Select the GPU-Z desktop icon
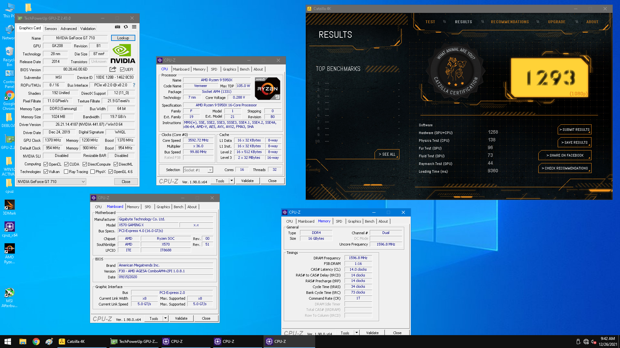The width and height of the screenshot is (620, 348). pyautogui.click(x=9, y=142)
